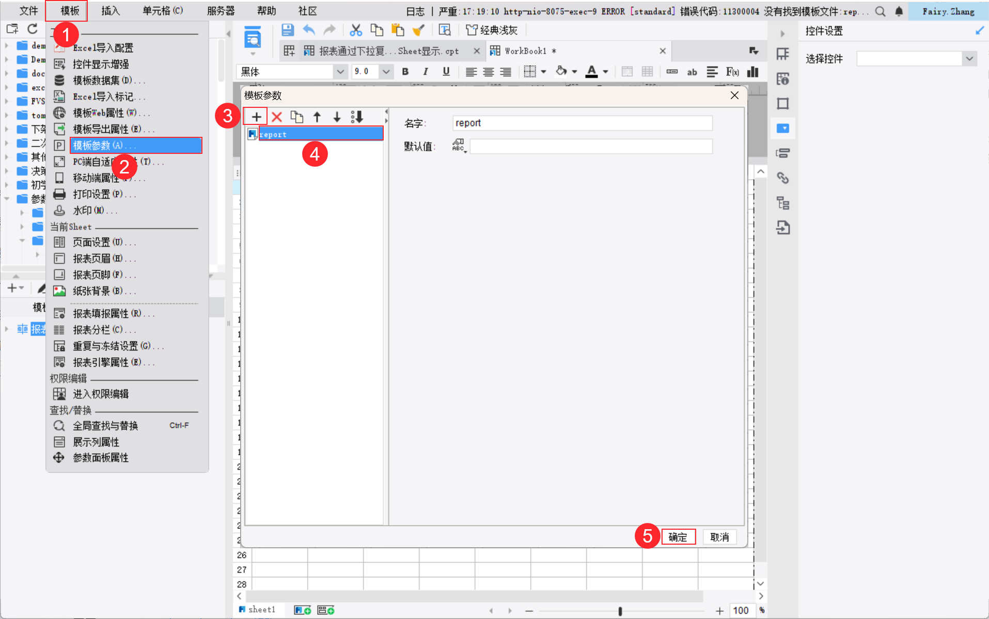Click the 经典浅灰 theme button
Screen dimensions: 989x619
point(491,30)
